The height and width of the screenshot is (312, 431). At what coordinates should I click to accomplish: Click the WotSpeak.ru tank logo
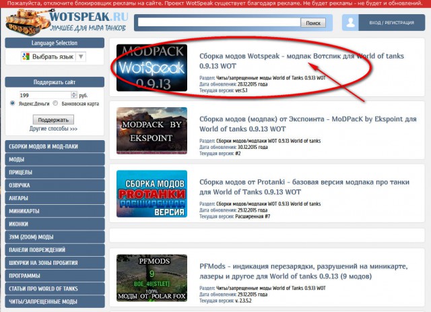(x=67, y=22)
